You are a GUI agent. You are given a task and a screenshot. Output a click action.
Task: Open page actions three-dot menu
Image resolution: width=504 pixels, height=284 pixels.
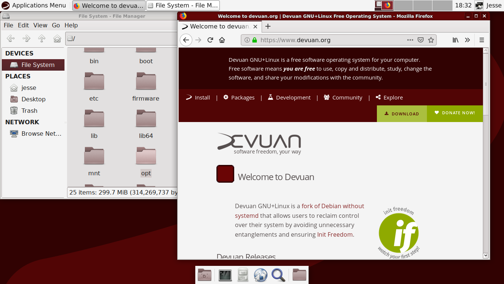click(x=410, y=40)
